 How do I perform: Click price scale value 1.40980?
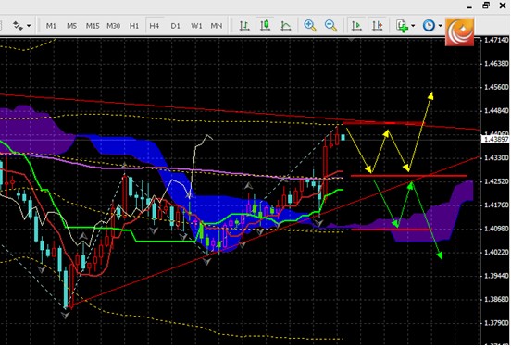[496, 229]
